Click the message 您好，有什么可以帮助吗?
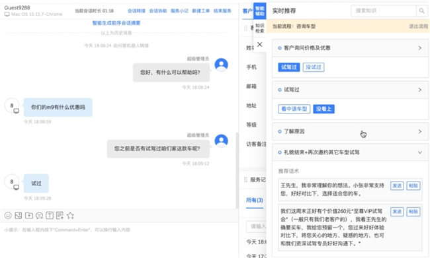Image resolution: width=430 pixels, height=258 pixels. 171,73
